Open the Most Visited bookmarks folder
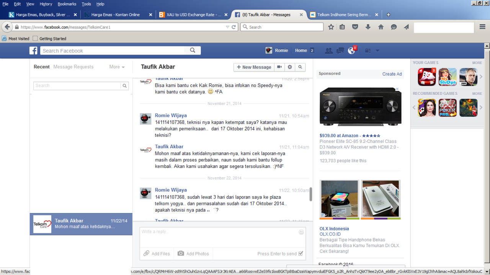Screen dimensions: 490x275 point(16,39)
